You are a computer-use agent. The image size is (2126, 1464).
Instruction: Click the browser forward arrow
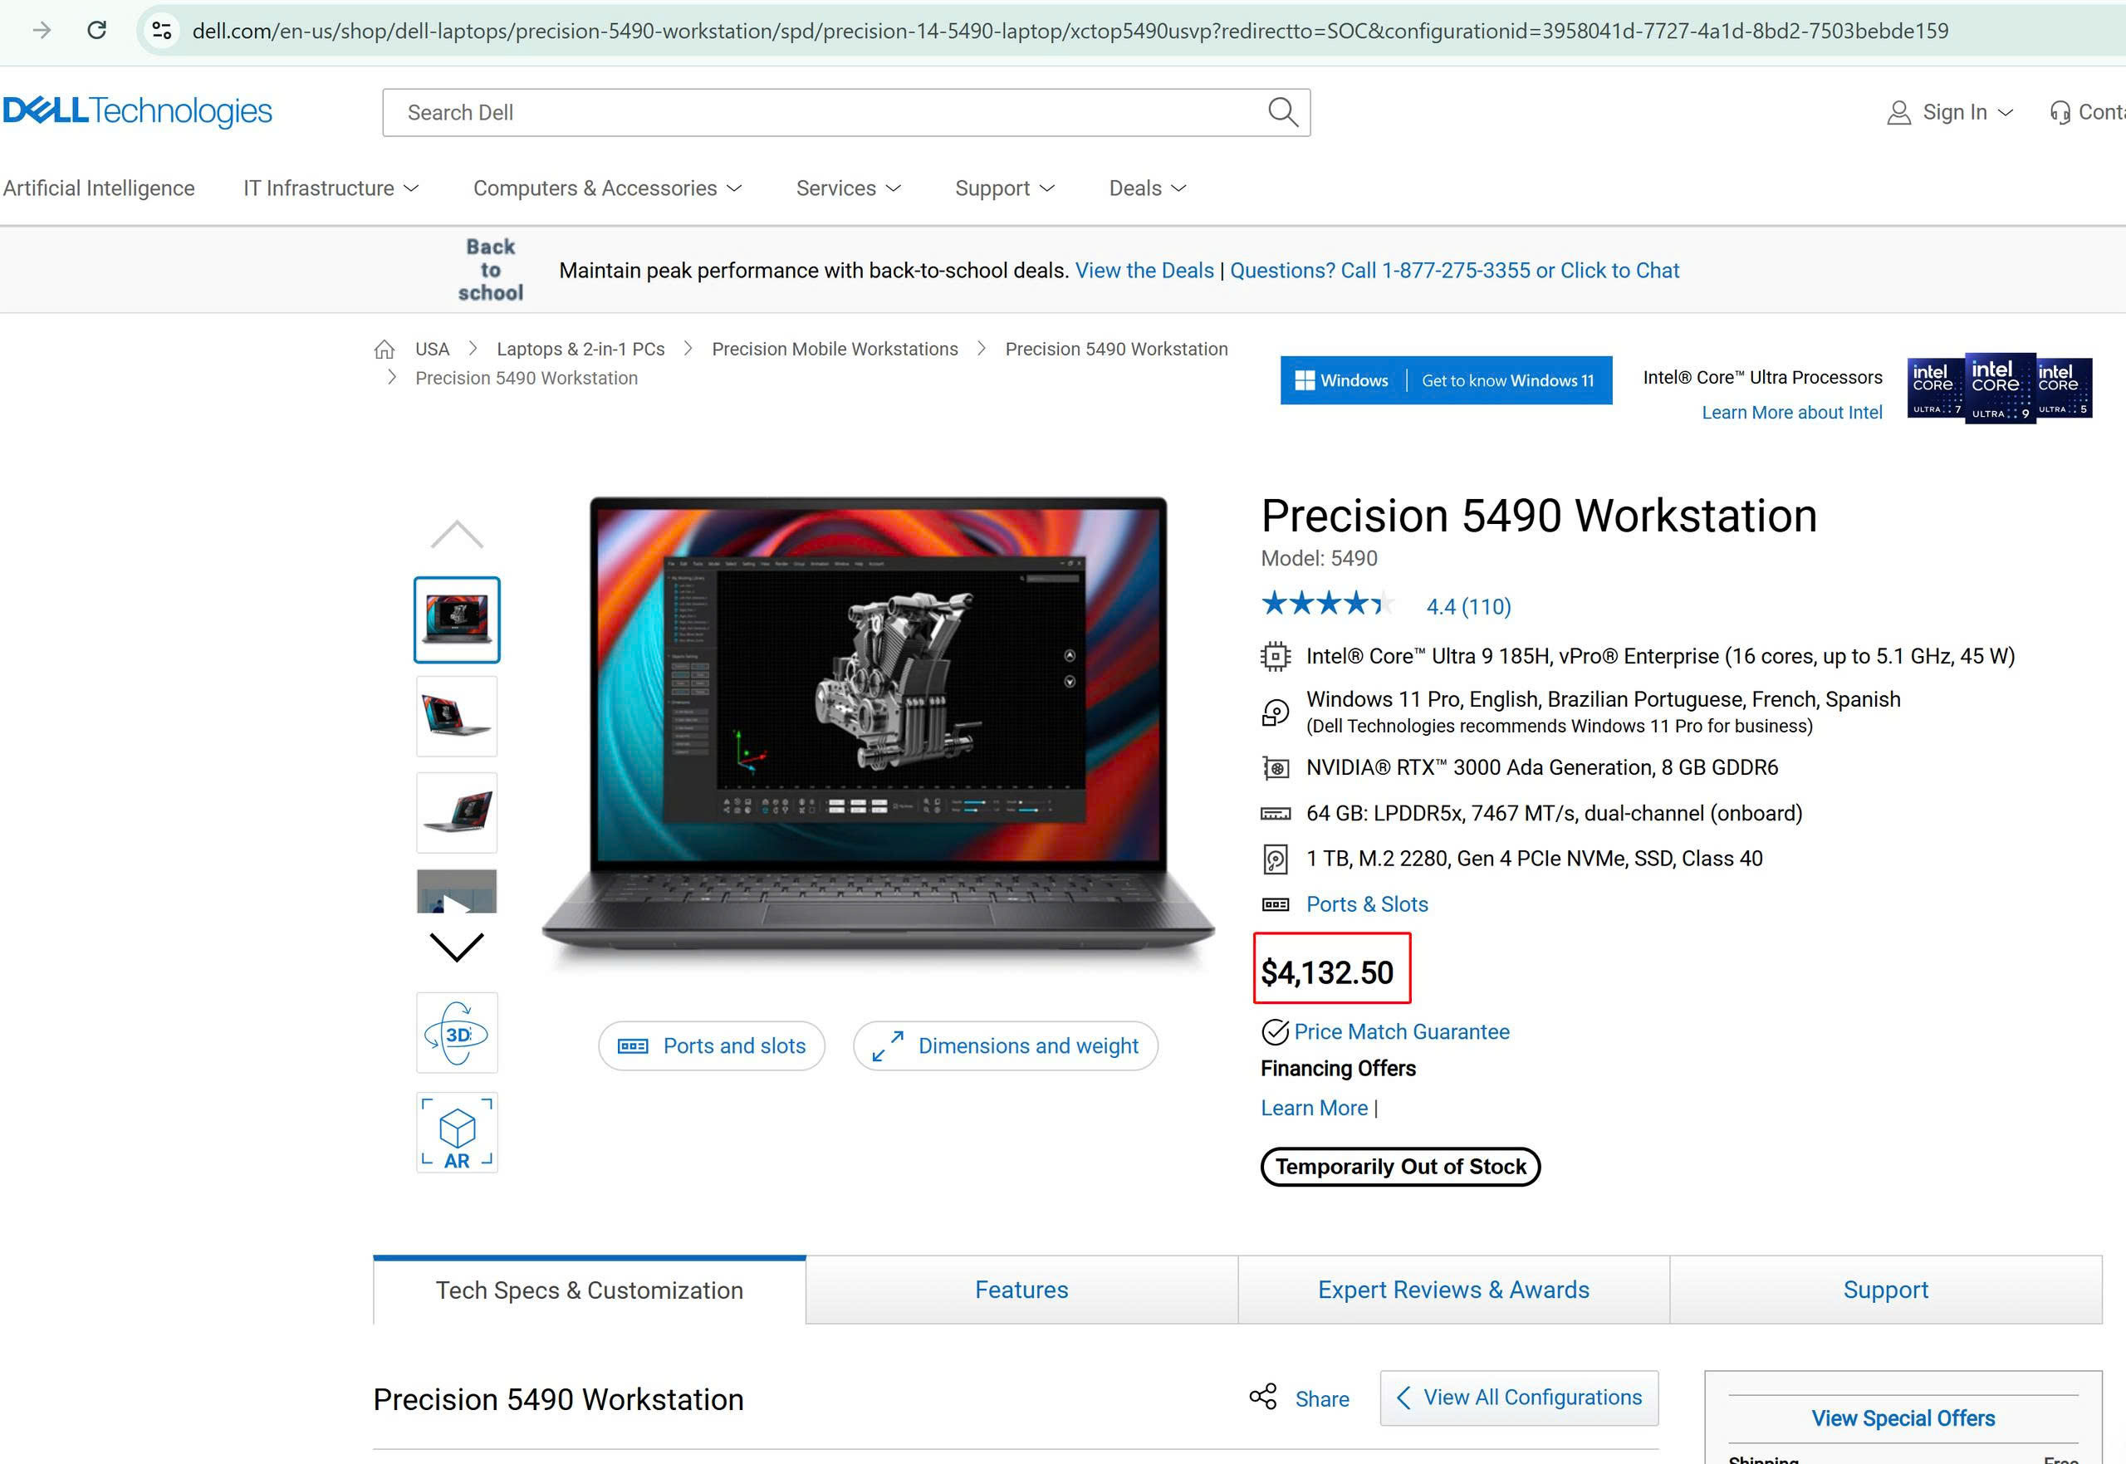(42, 30)
